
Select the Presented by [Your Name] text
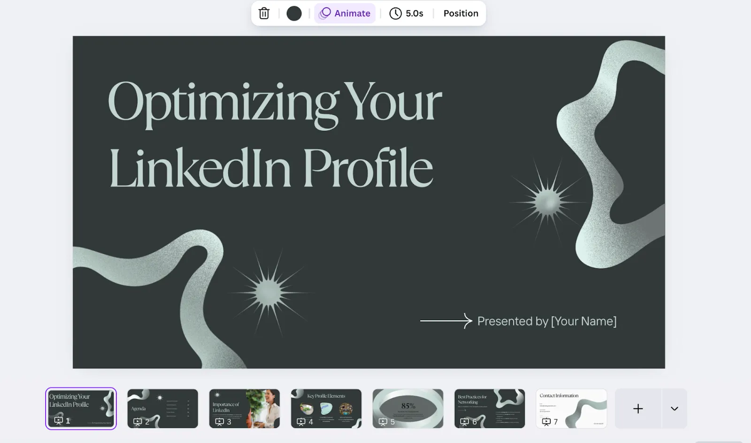tap(547, 321)
